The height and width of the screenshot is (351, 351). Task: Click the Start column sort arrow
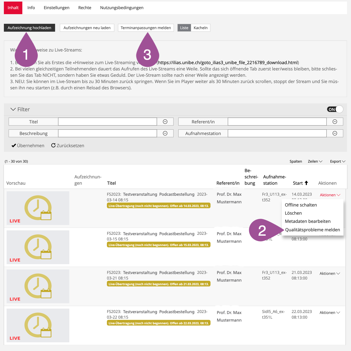306,183
